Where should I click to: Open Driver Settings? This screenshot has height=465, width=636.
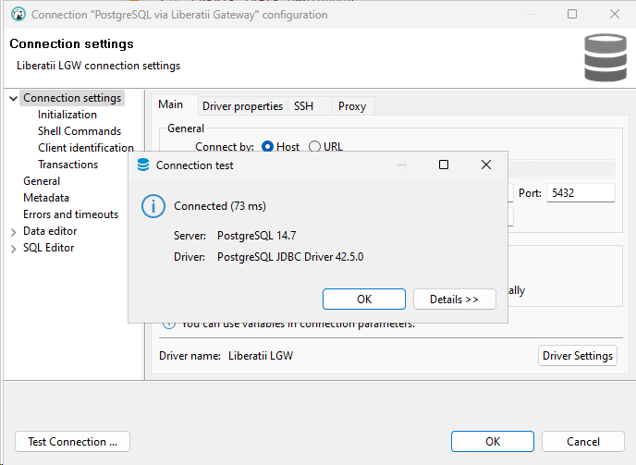click(x=578, y=355)
